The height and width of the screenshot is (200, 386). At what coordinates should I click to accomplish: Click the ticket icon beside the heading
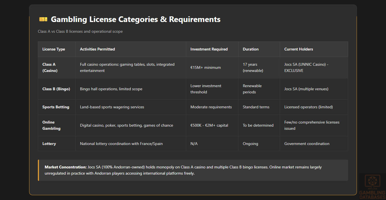tap(43, 19)
